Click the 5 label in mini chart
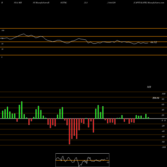The width and height of the screenshot is (167, 167). point(107,158)
